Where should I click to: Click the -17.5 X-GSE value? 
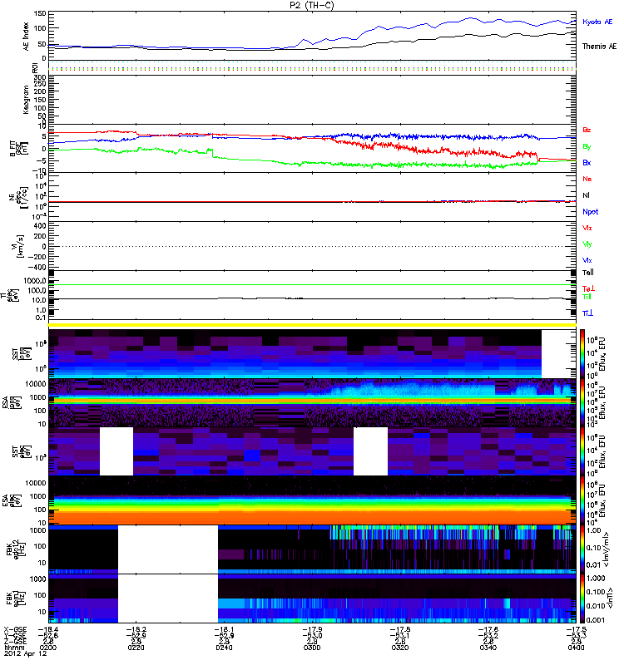(577, 630)
